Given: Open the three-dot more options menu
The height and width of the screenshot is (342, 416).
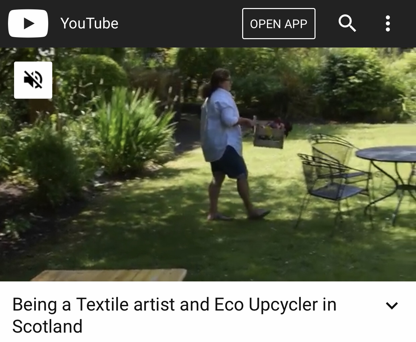Looking at the screenshot, I should click(388, 23).
